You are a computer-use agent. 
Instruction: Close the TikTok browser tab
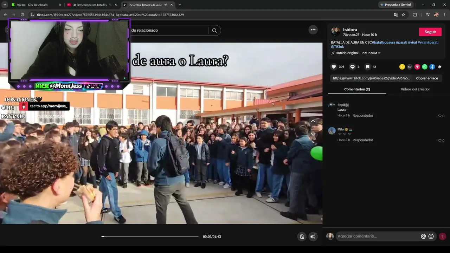pyautogui.click(x=171, y=5)
